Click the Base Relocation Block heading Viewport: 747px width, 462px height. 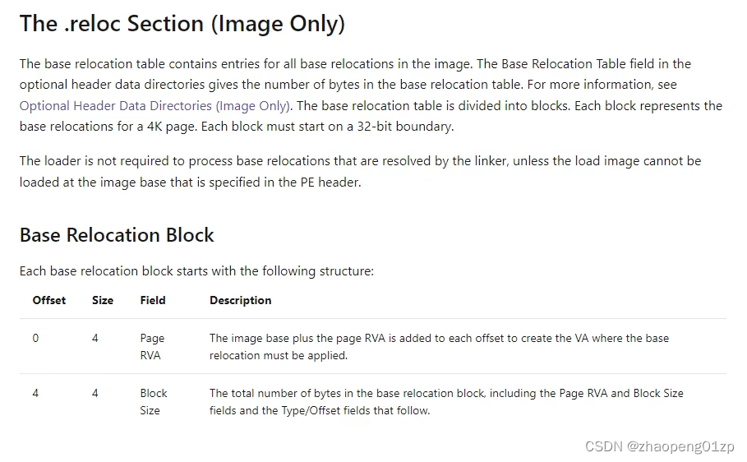pos(117,235)
